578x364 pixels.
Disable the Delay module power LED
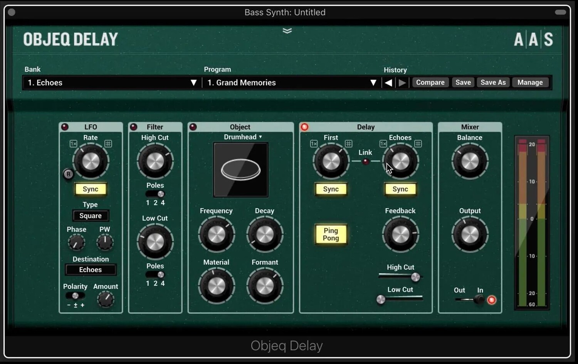304,127
